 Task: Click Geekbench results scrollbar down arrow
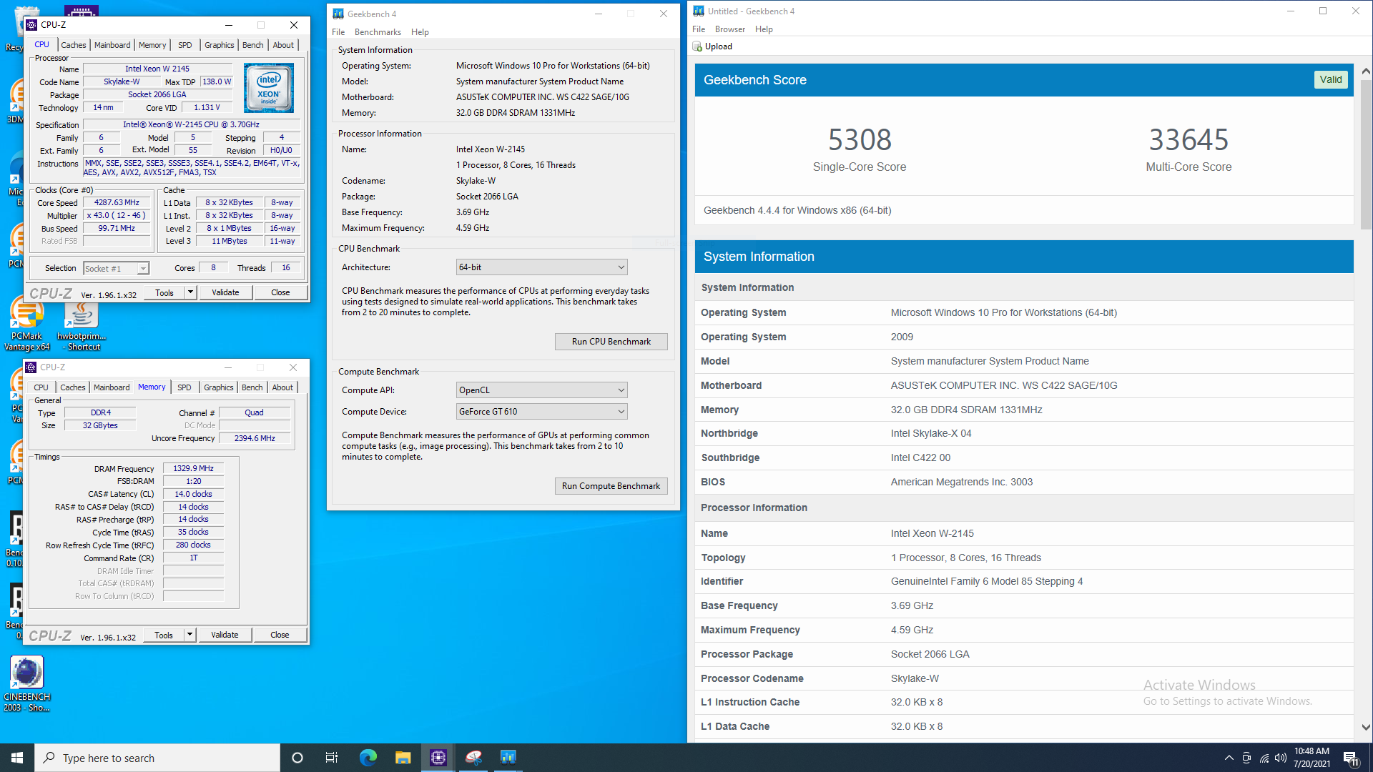[1366, 727]
